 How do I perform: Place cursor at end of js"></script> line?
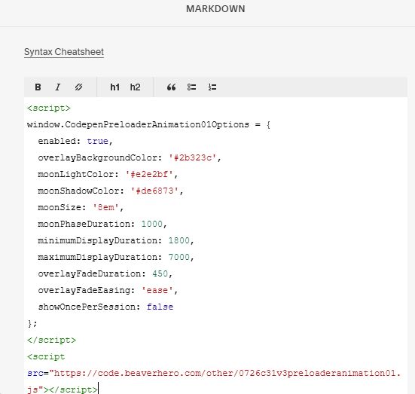[97, 389]
